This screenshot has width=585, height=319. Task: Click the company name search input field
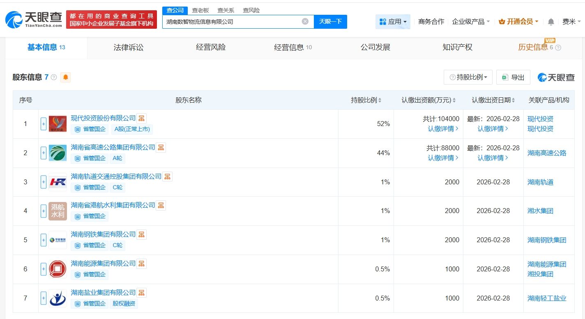coord(232,21)
